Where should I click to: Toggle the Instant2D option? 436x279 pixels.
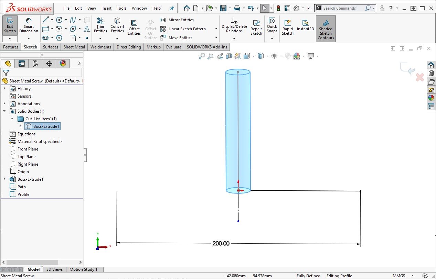click(305, 26)
